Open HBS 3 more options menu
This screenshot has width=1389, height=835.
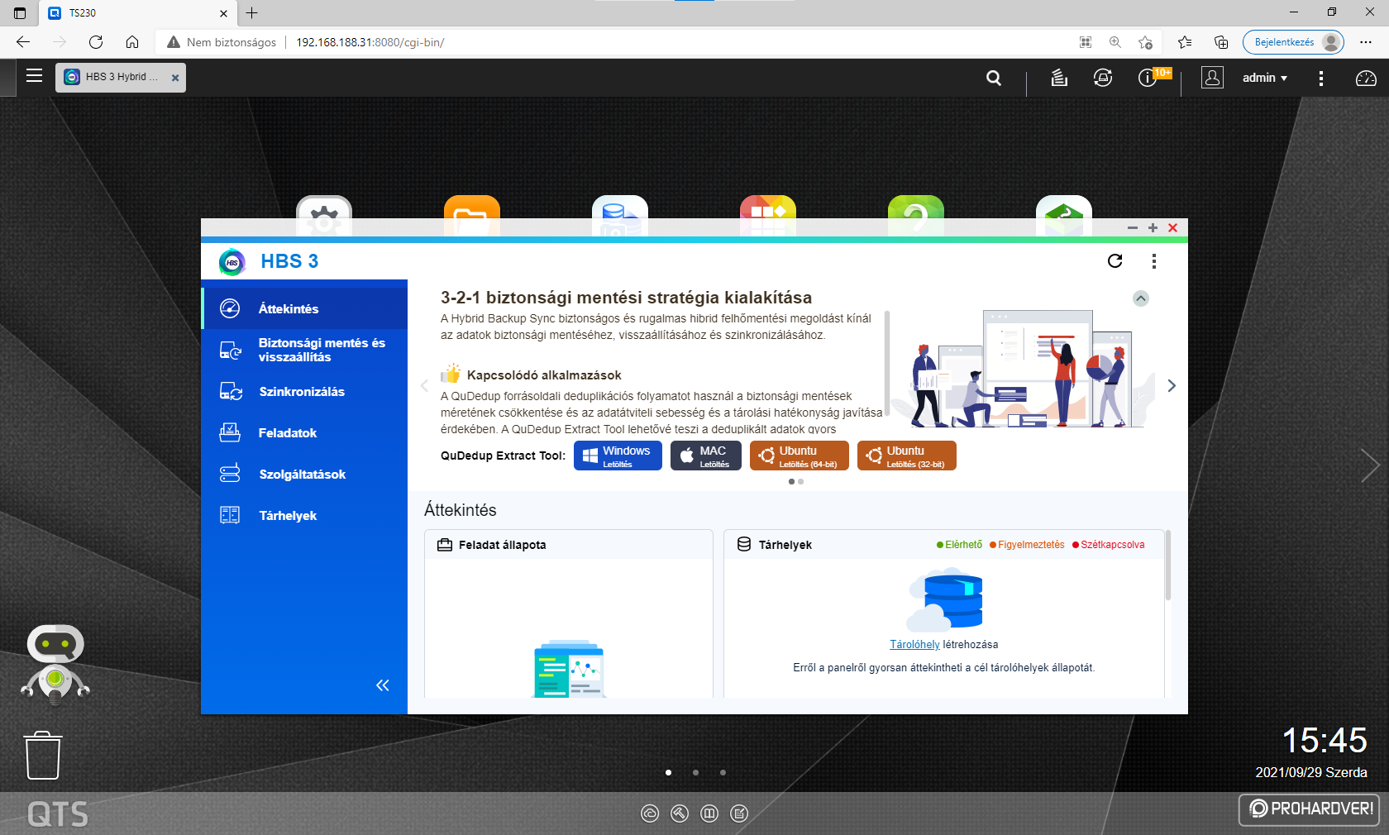point(1154,261)
